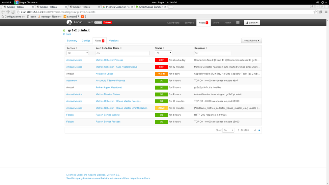This screenshot has width=329, height=185.
Task: Open the bash bookmark
Action: [32, 16]
